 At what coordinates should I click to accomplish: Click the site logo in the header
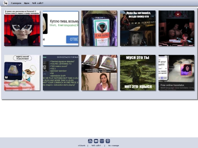pyautogui.click(x=5, y=3)
